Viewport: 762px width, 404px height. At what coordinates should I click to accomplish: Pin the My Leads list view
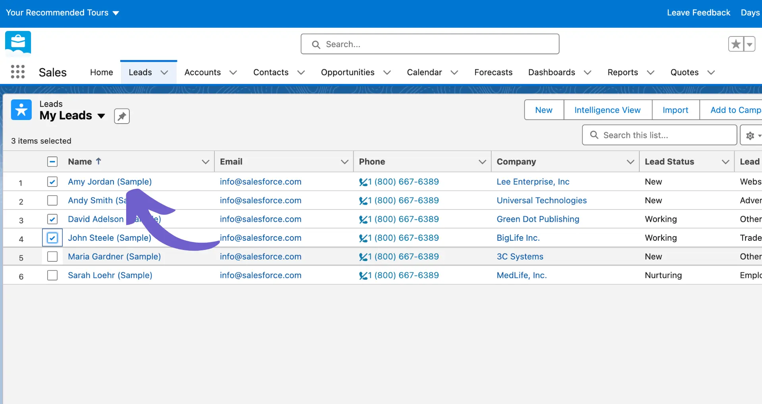122,116
